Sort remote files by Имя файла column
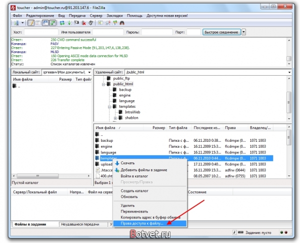 [118, 128]
